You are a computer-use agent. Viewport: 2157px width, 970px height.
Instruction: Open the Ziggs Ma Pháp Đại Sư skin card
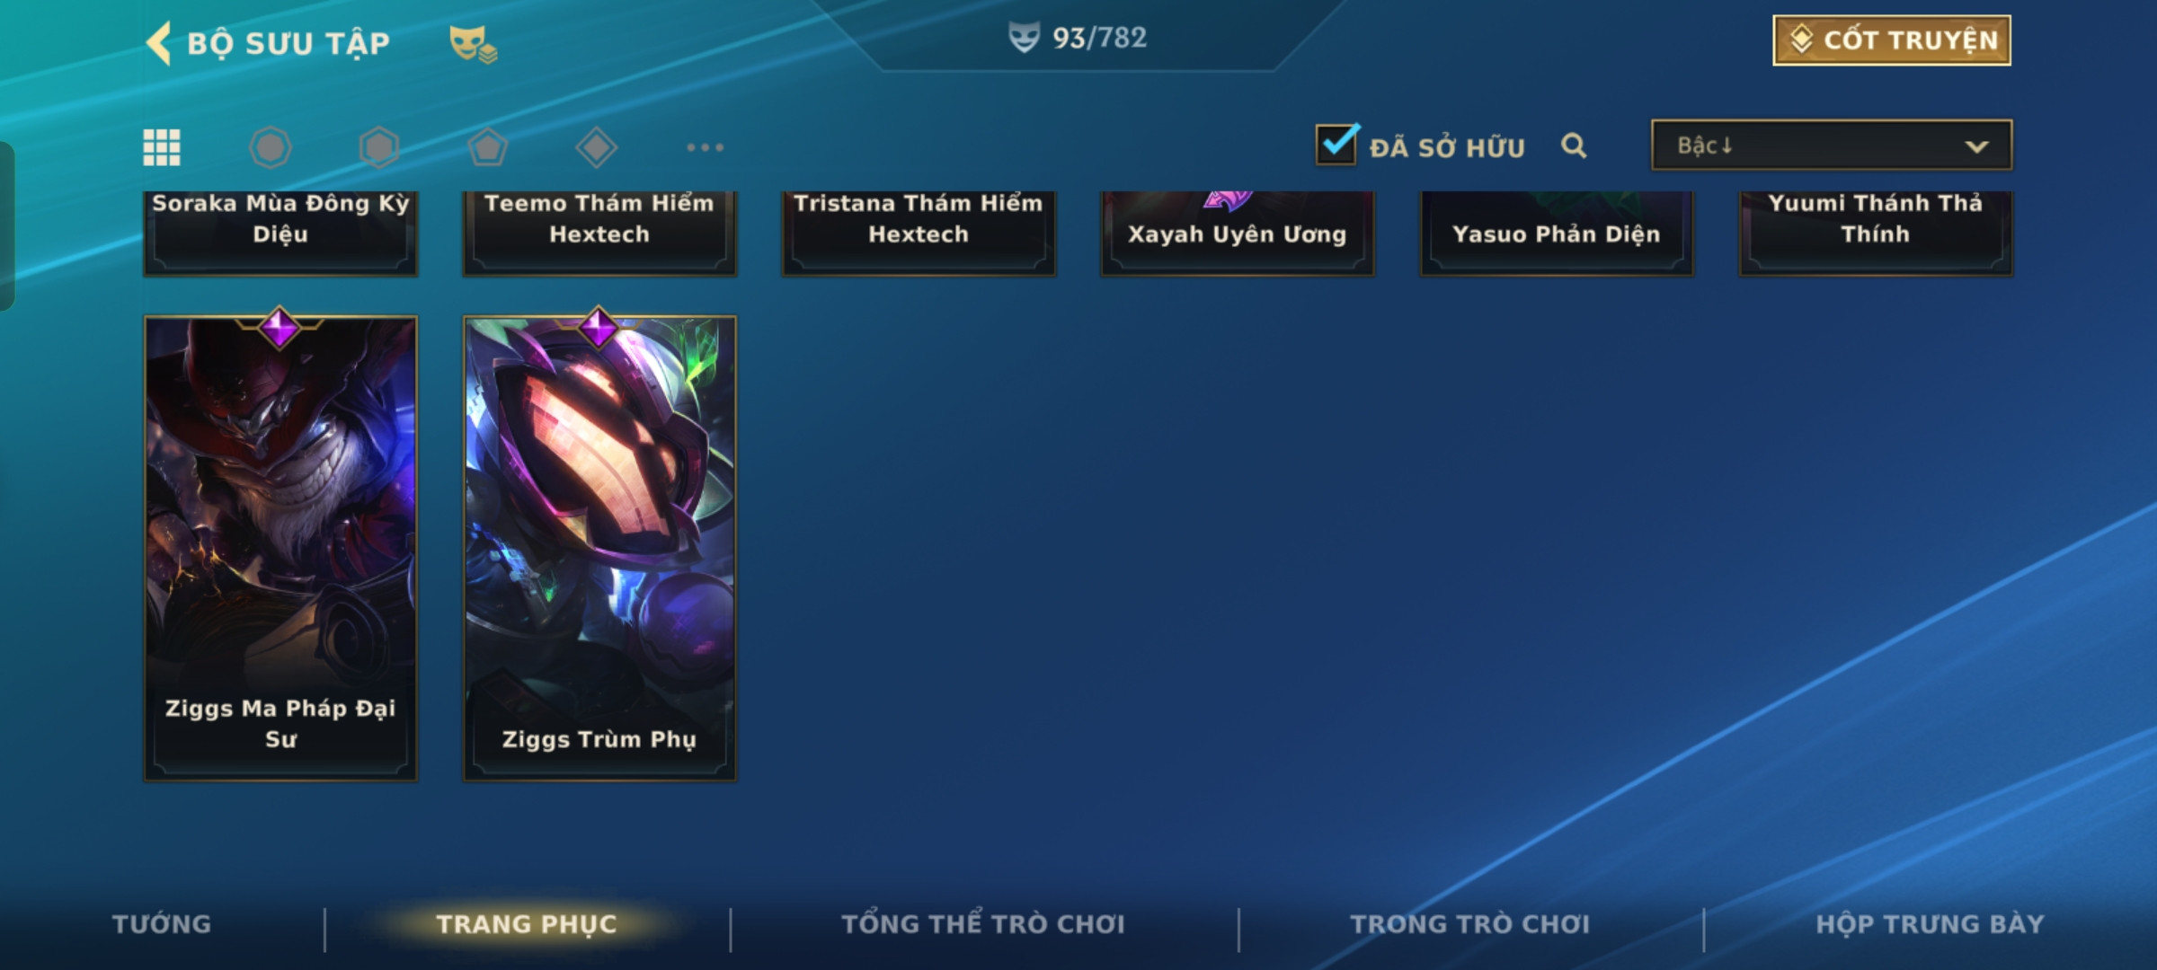pos(280,548)
